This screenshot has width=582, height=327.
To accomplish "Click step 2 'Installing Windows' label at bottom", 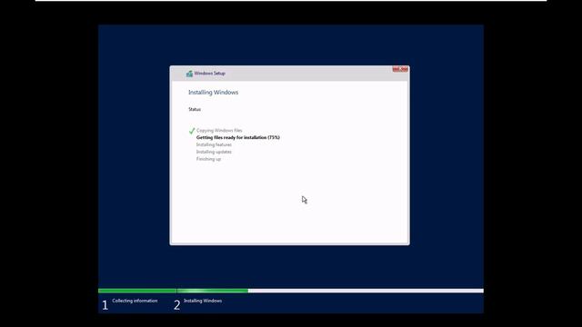I will point(203,301).
